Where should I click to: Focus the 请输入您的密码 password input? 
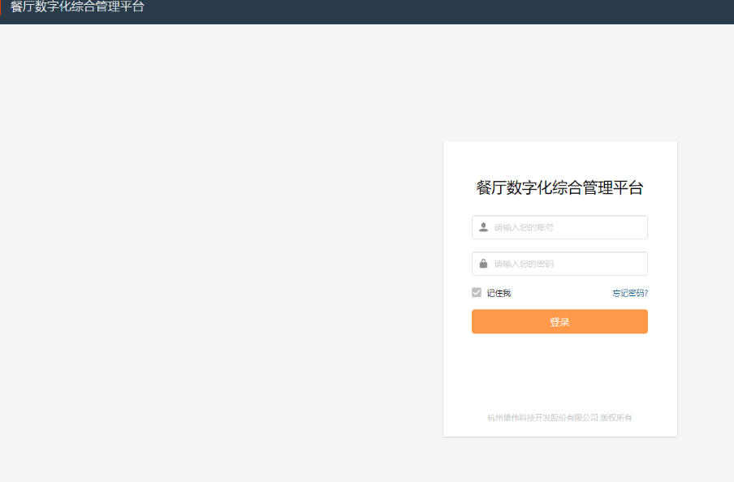560,264
